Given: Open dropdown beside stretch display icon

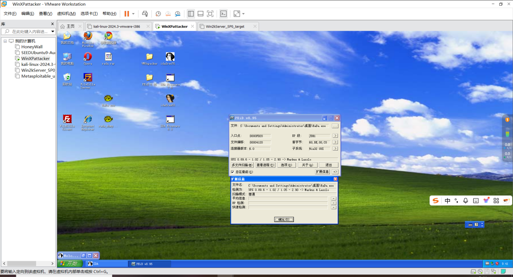Looking at the screenshot, I should pyautogui.click(x=243, y=14).
